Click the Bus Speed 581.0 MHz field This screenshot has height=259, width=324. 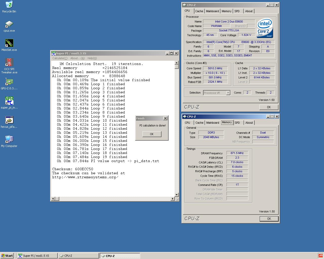(215, 77)
